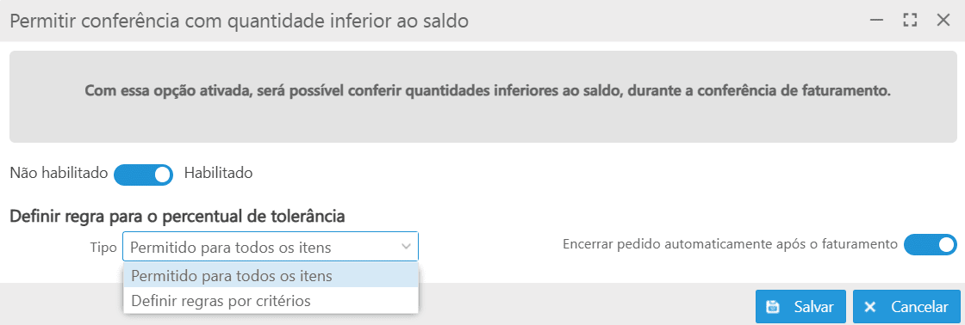Click the floppy disk icon on Salvar

tap(772, 307)
